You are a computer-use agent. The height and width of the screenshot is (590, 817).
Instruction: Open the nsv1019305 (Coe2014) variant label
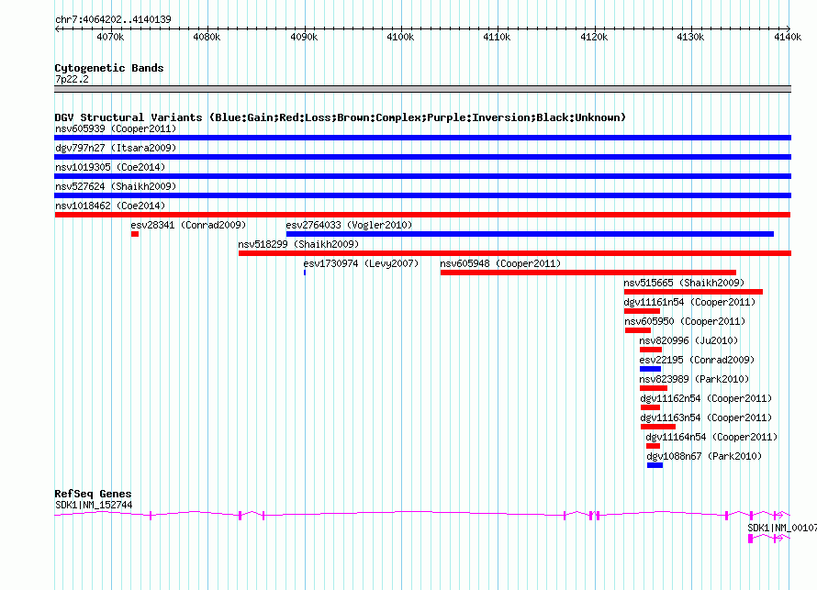[109, 167]
